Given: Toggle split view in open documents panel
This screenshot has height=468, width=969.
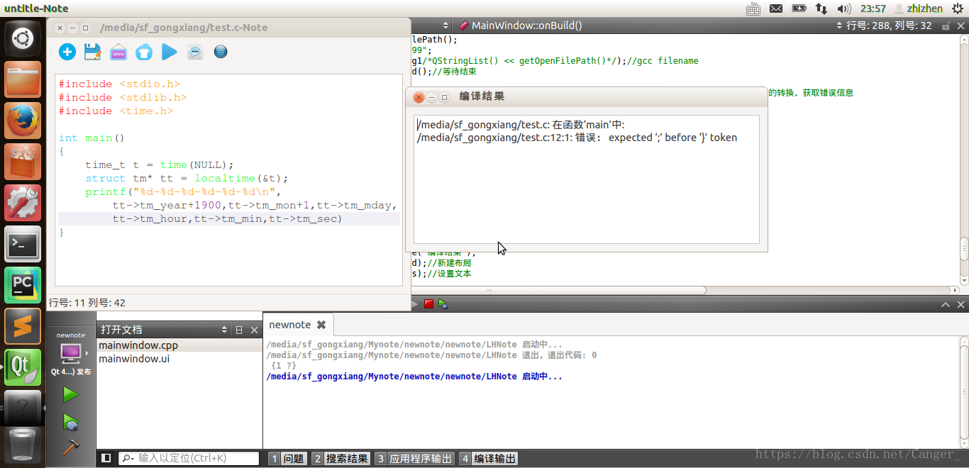Looking at the screenshot, I should 239,330.
